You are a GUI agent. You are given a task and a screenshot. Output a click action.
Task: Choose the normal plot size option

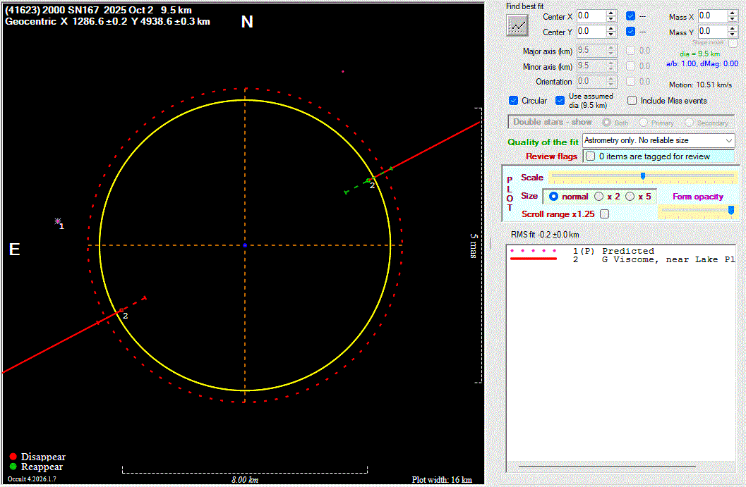pos(554,197)
